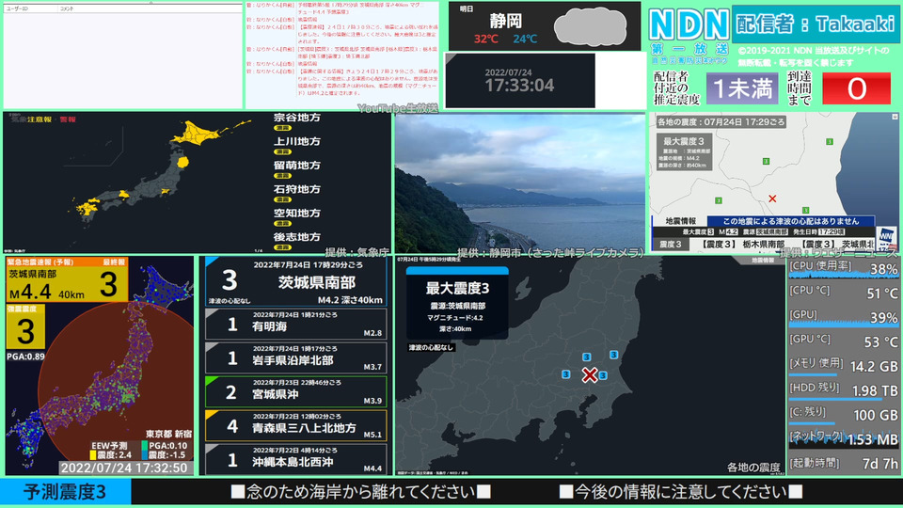Click the 2022/07/24 17:32:50 timestamp on the monitor map
Viewport: 903px width, 508px height.
(124, 468)
